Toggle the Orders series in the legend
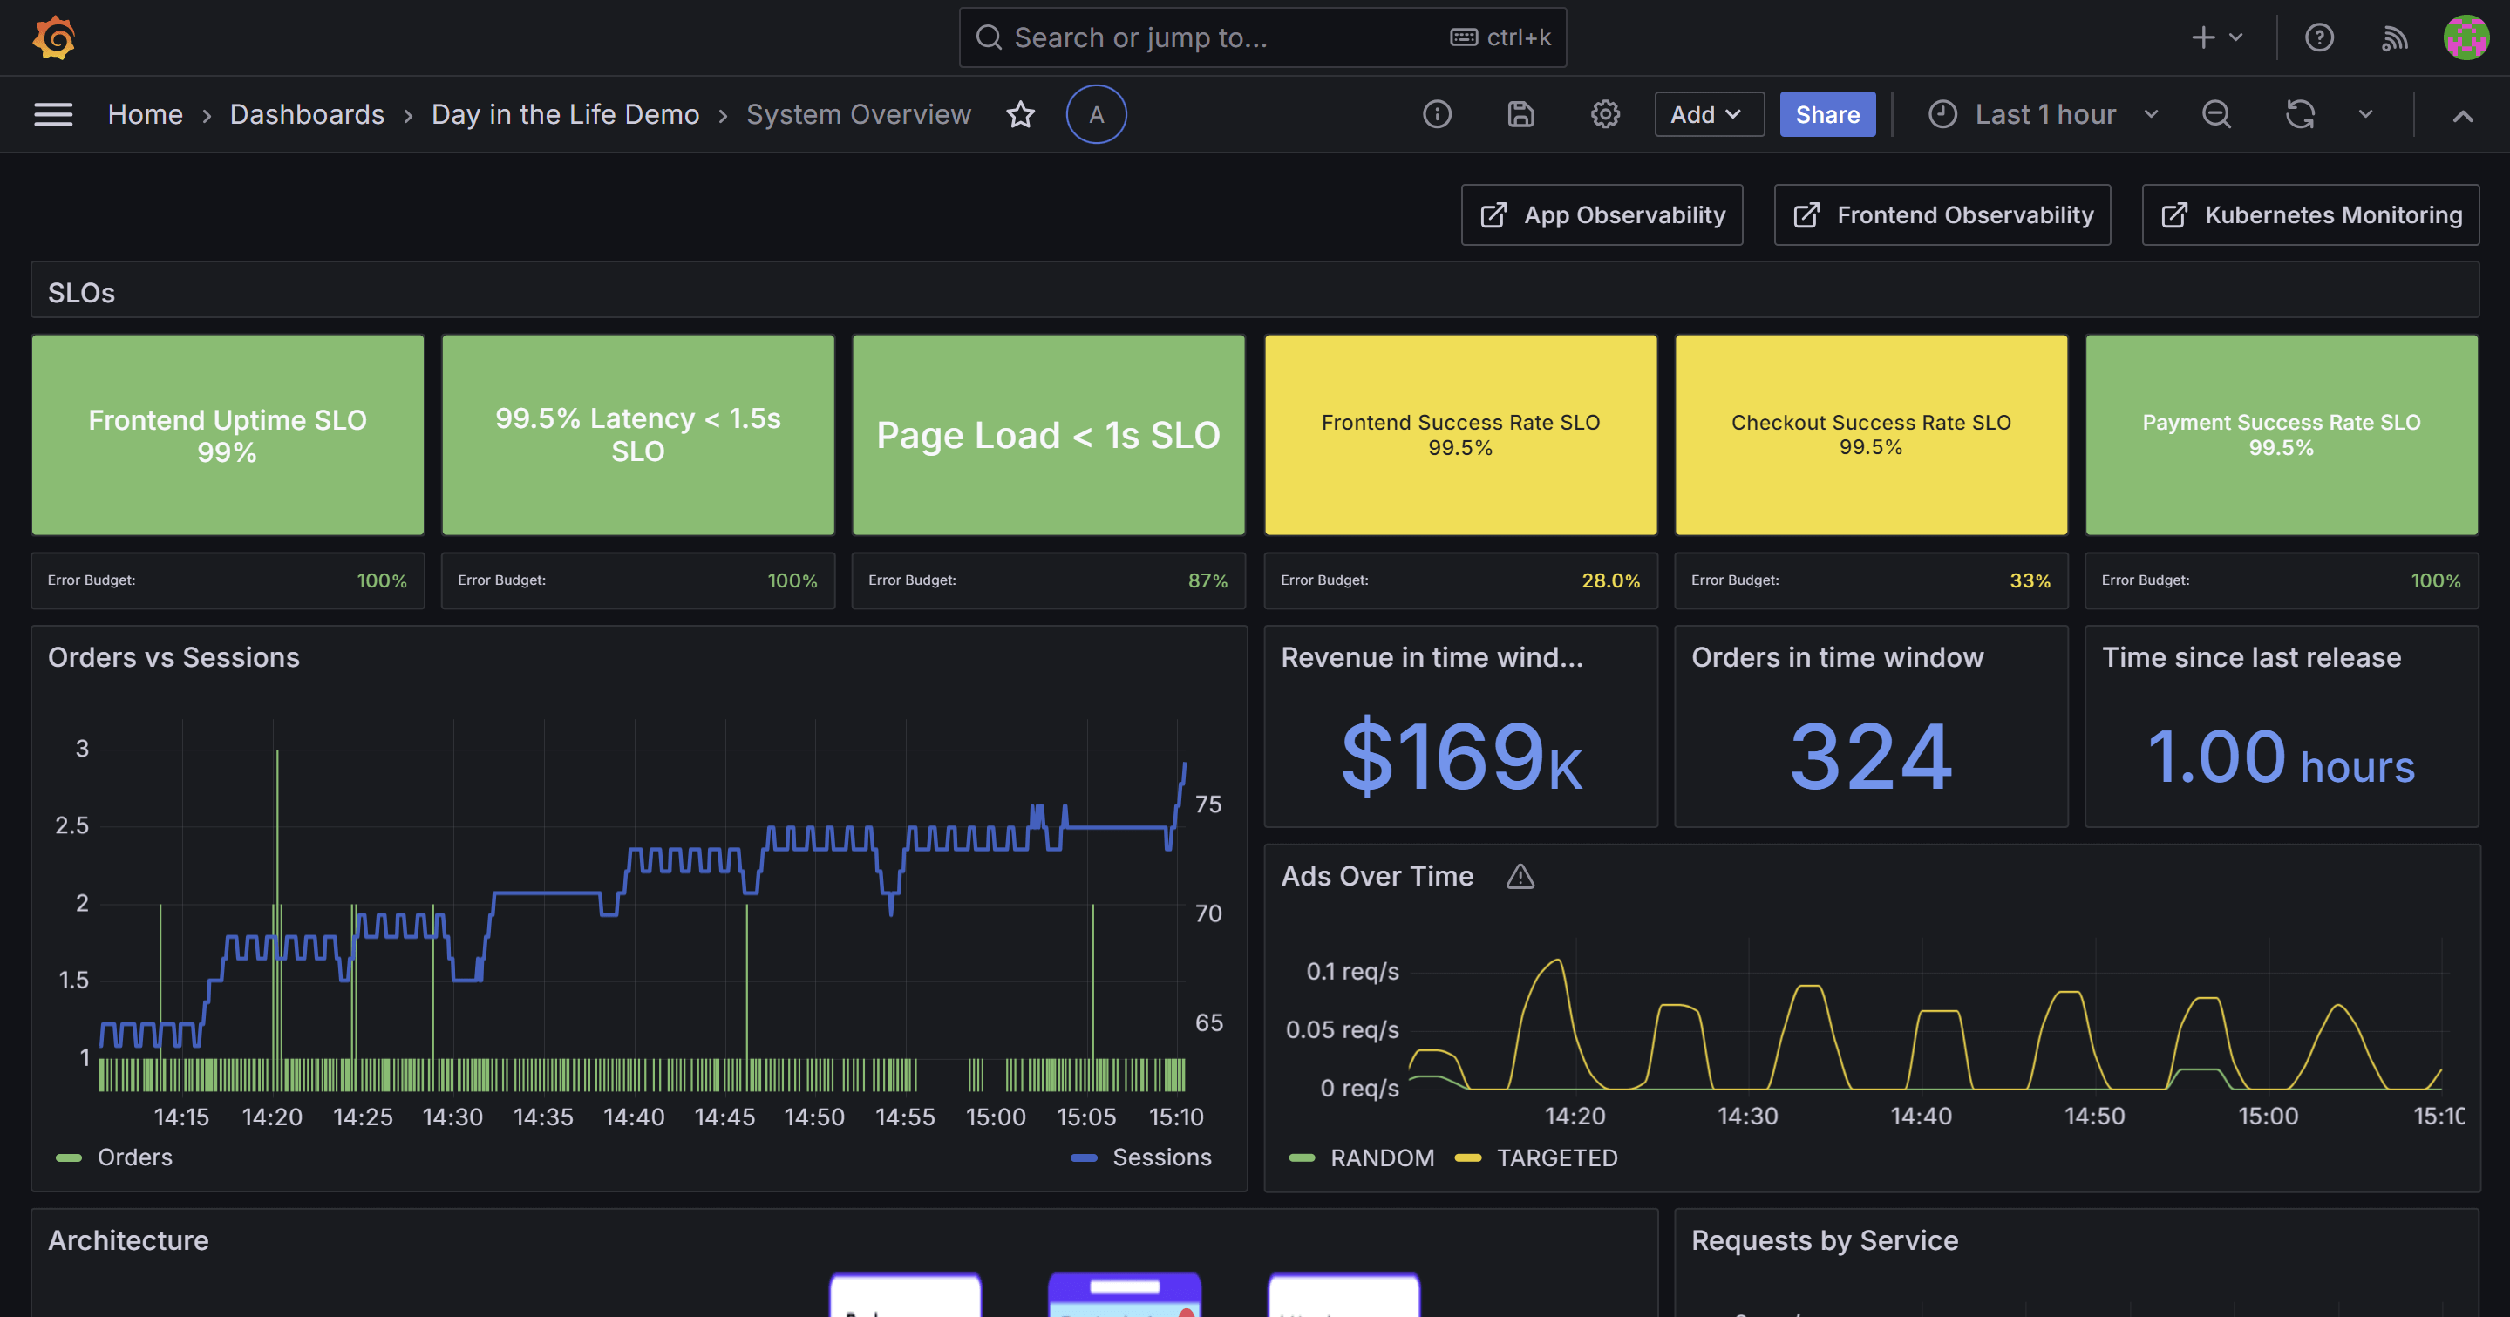2510x1317 pixels. point(134,1157)
